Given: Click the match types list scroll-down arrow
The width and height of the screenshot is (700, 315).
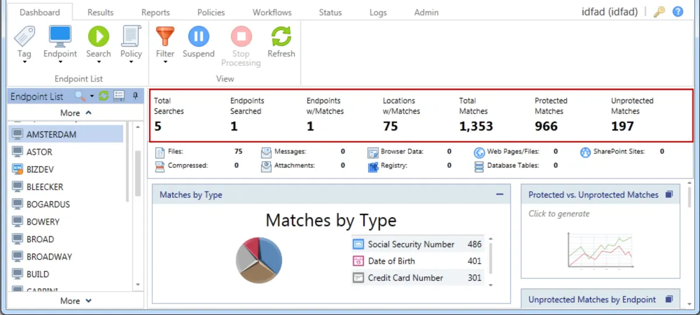Looking at the screenshot, I should (491, 285).
